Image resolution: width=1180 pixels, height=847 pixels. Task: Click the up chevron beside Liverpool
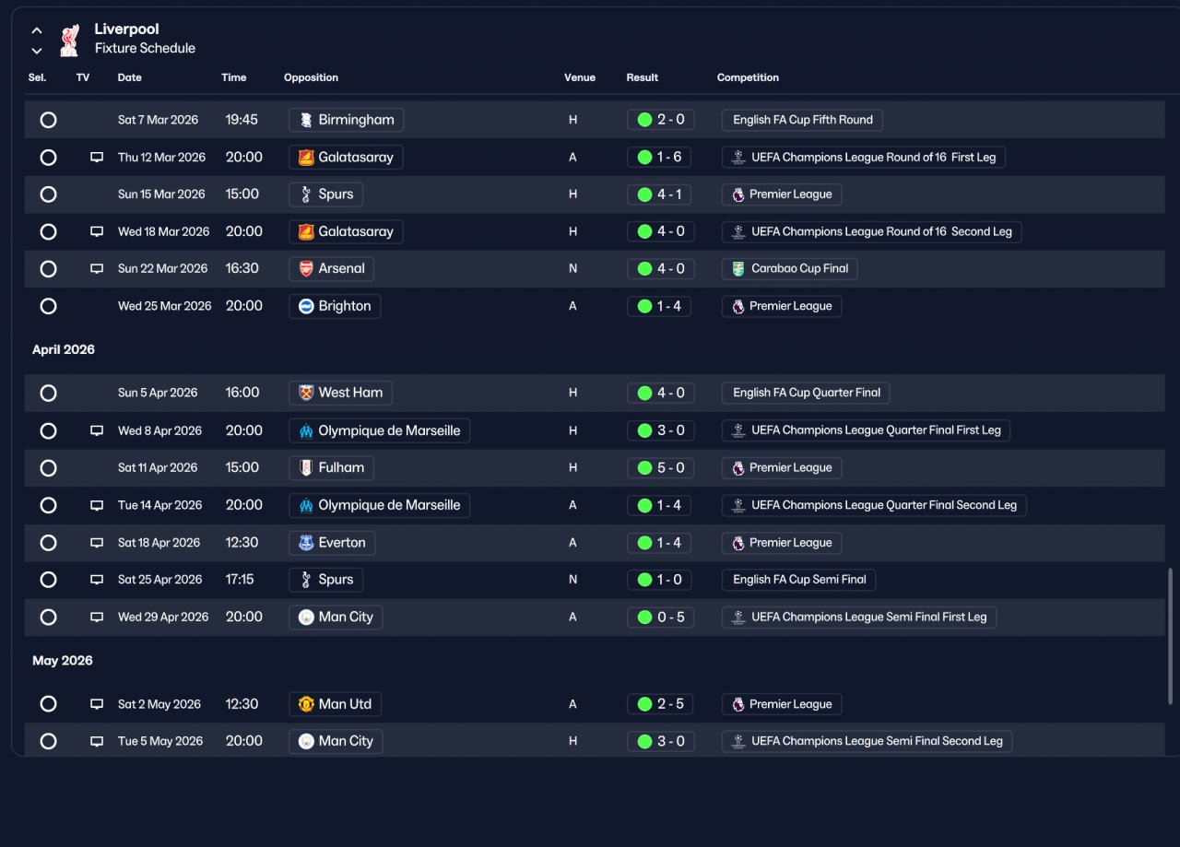click(37, 30)
